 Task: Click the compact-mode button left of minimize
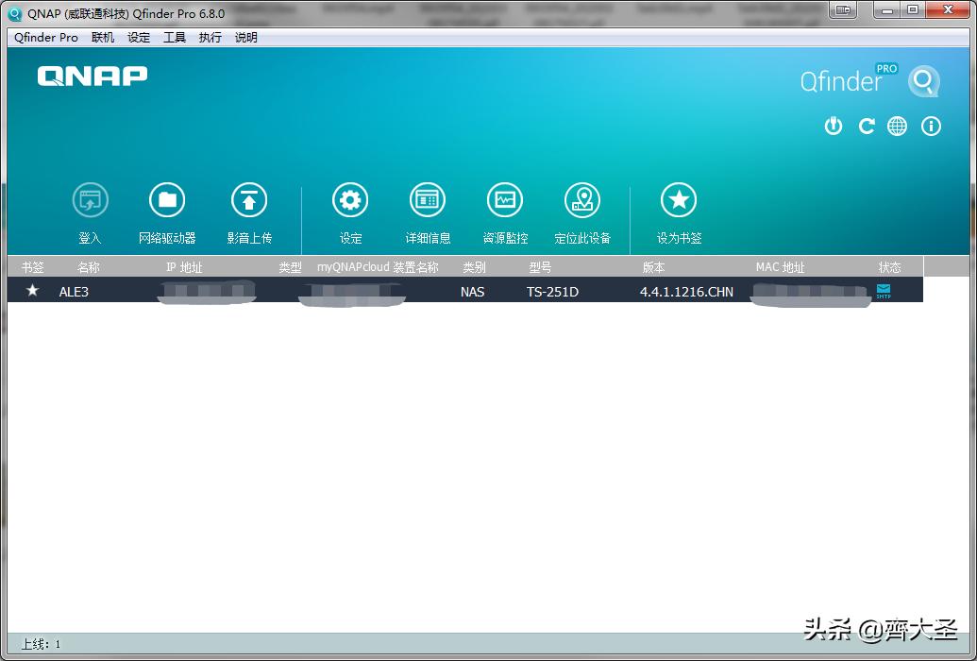coord(843,9)
